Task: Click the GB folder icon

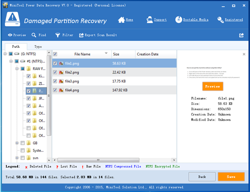Action: click(29, 143)
